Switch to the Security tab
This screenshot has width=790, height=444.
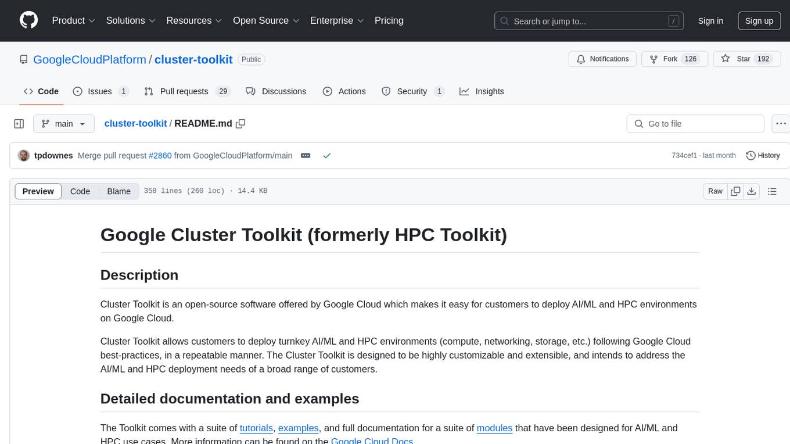click(413, 91)
